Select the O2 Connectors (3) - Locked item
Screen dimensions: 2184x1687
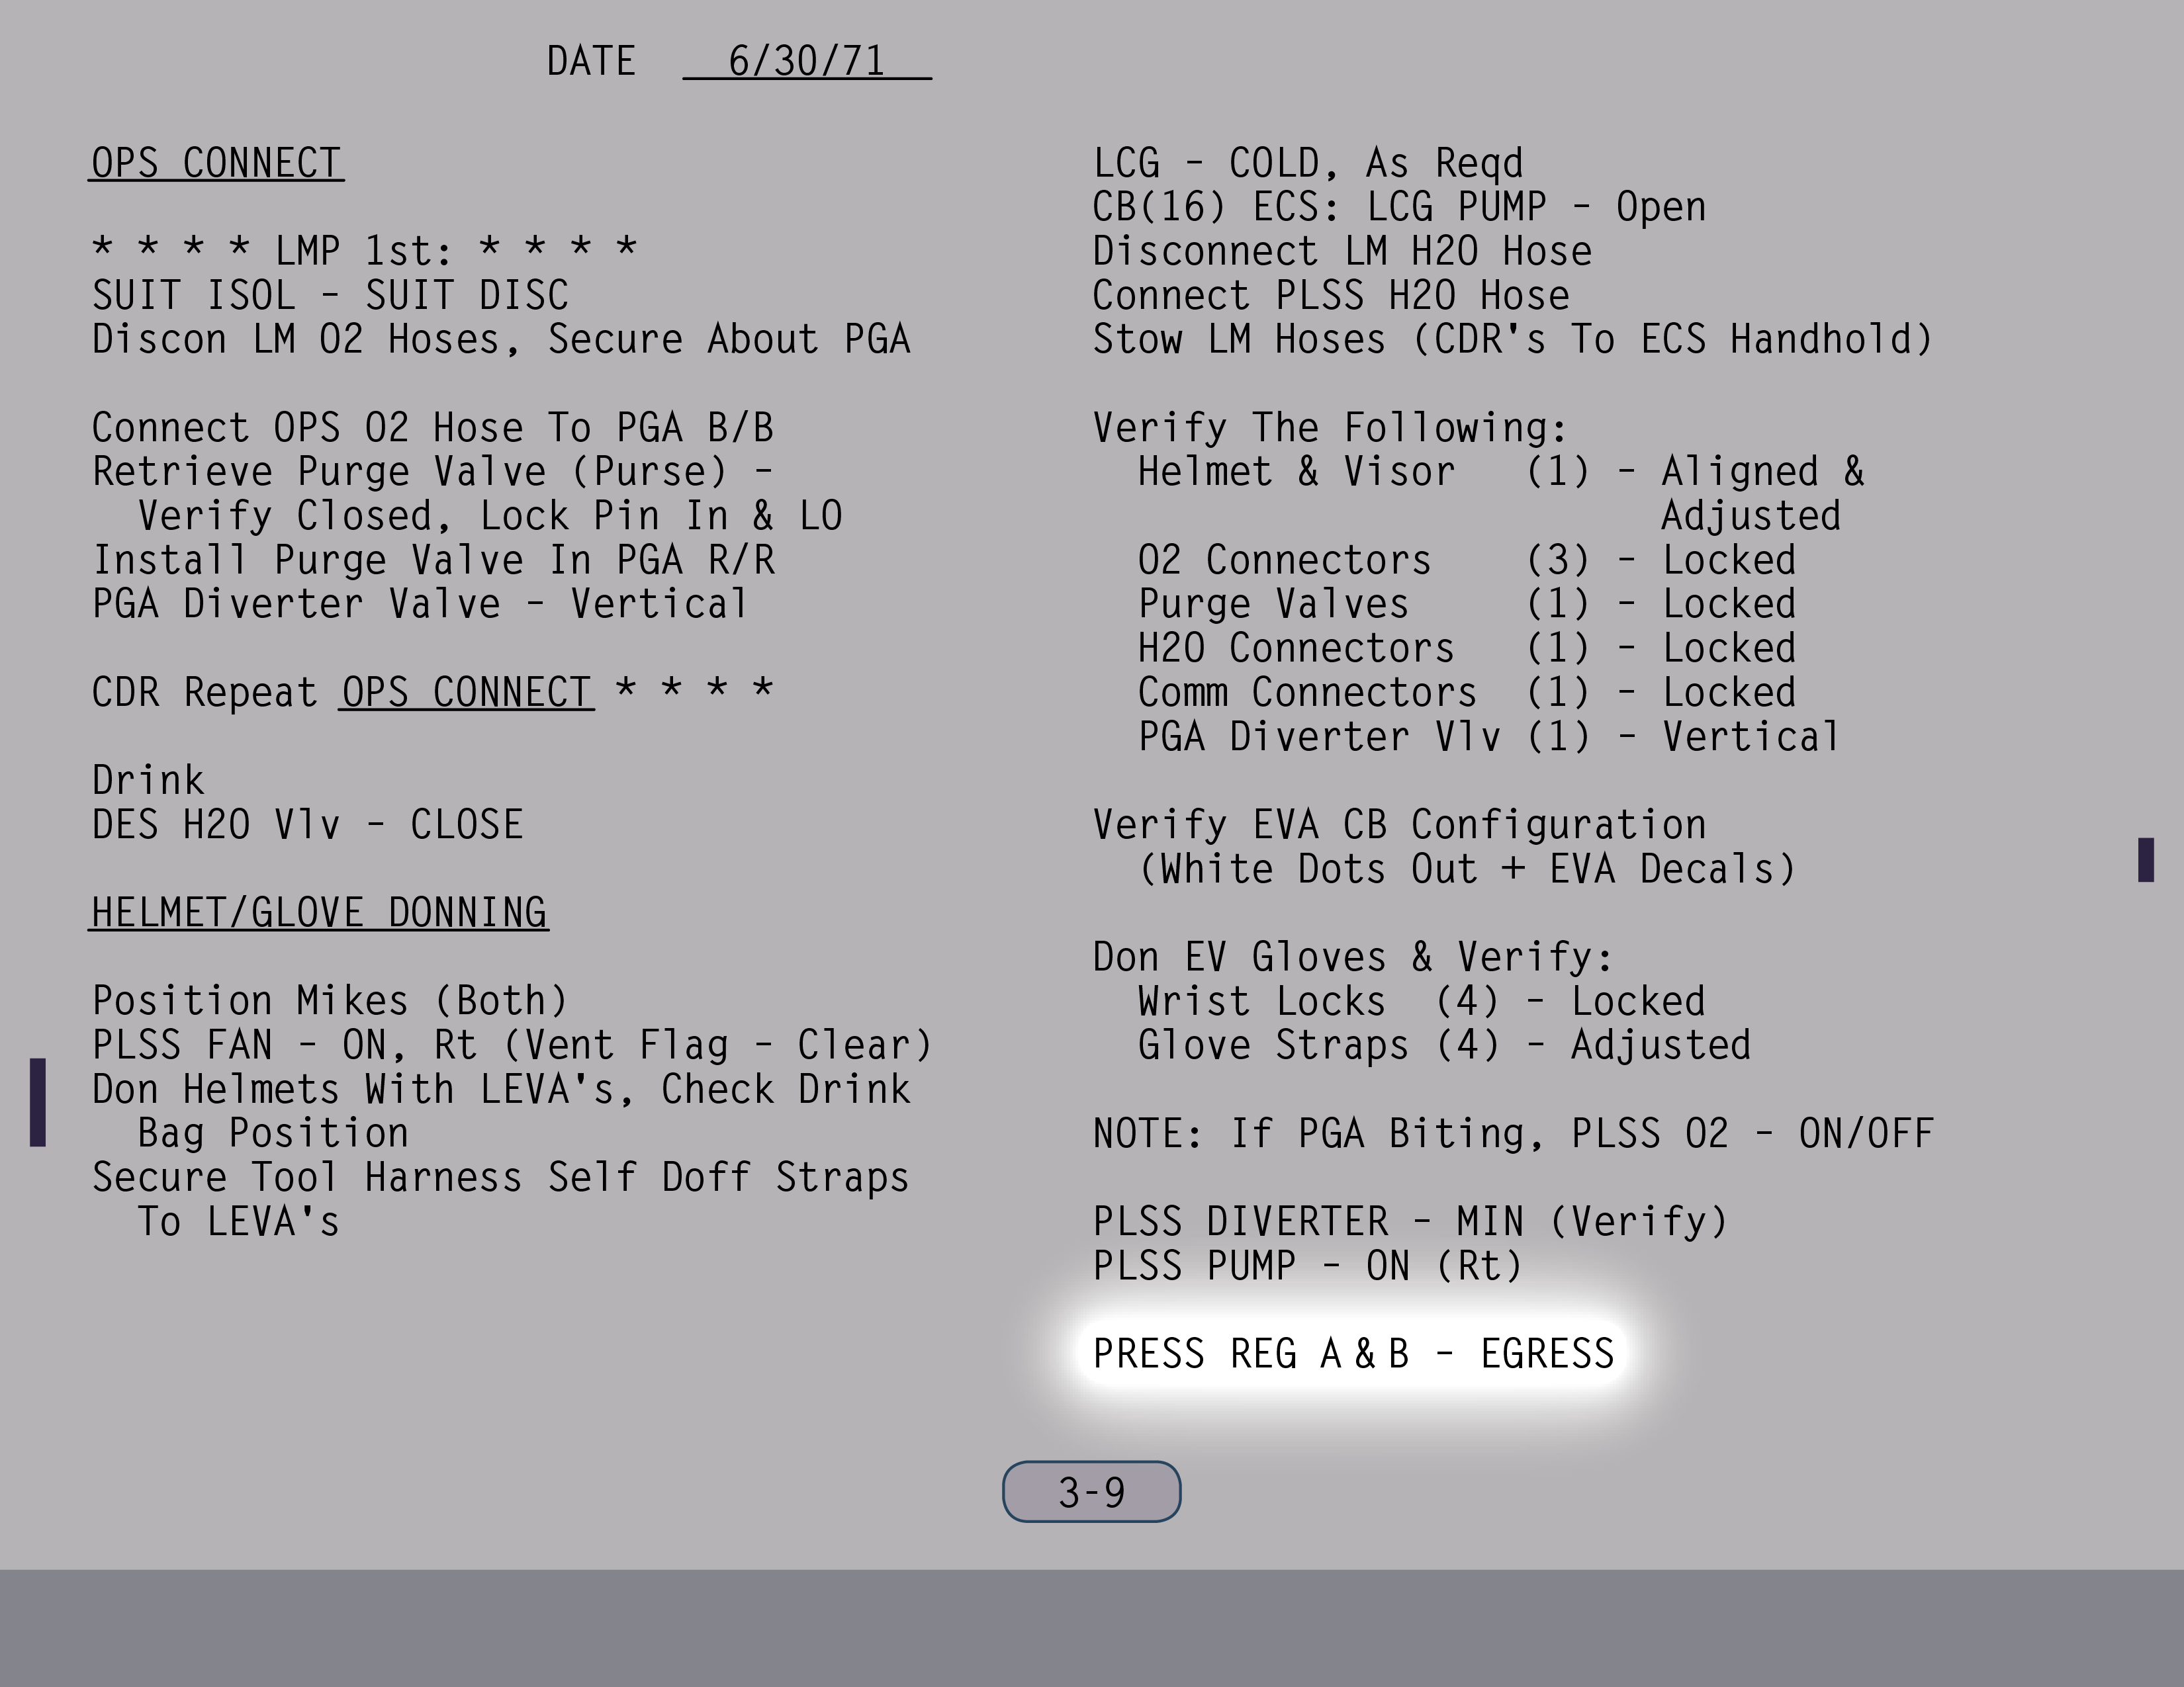[x=1465, y=560]
